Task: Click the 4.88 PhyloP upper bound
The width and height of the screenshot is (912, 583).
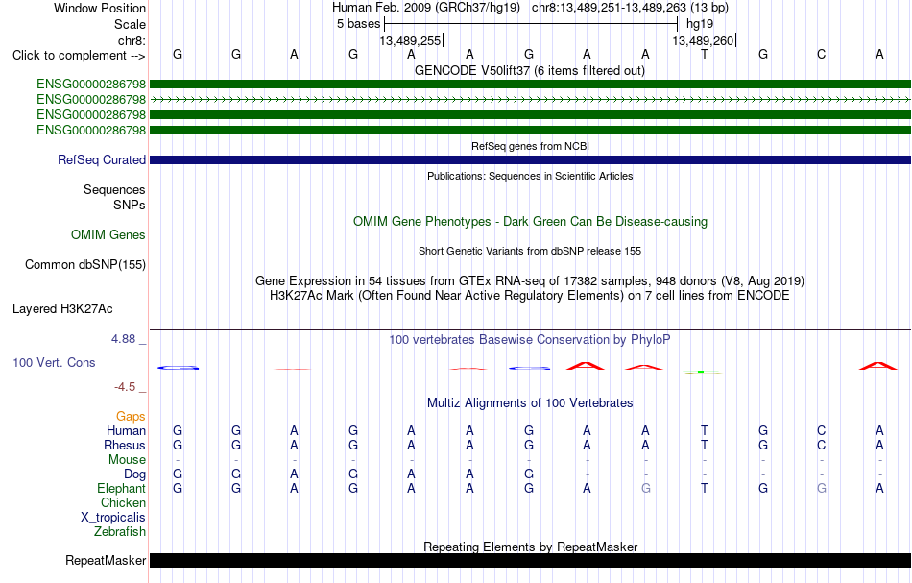Action: [x=123, y=339]
